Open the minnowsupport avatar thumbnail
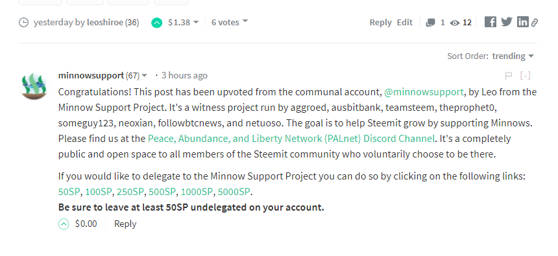Screen dimensions: 558x256 [34, 86]
